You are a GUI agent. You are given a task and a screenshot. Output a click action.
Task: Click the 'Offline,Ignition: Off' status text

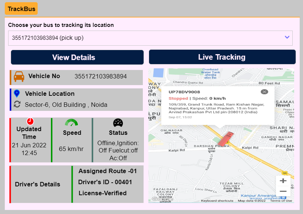click(118, 147)
